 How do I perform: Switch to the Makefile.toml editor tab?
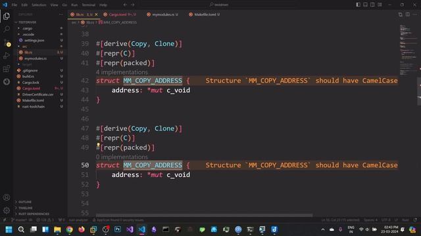pos(205,14)
